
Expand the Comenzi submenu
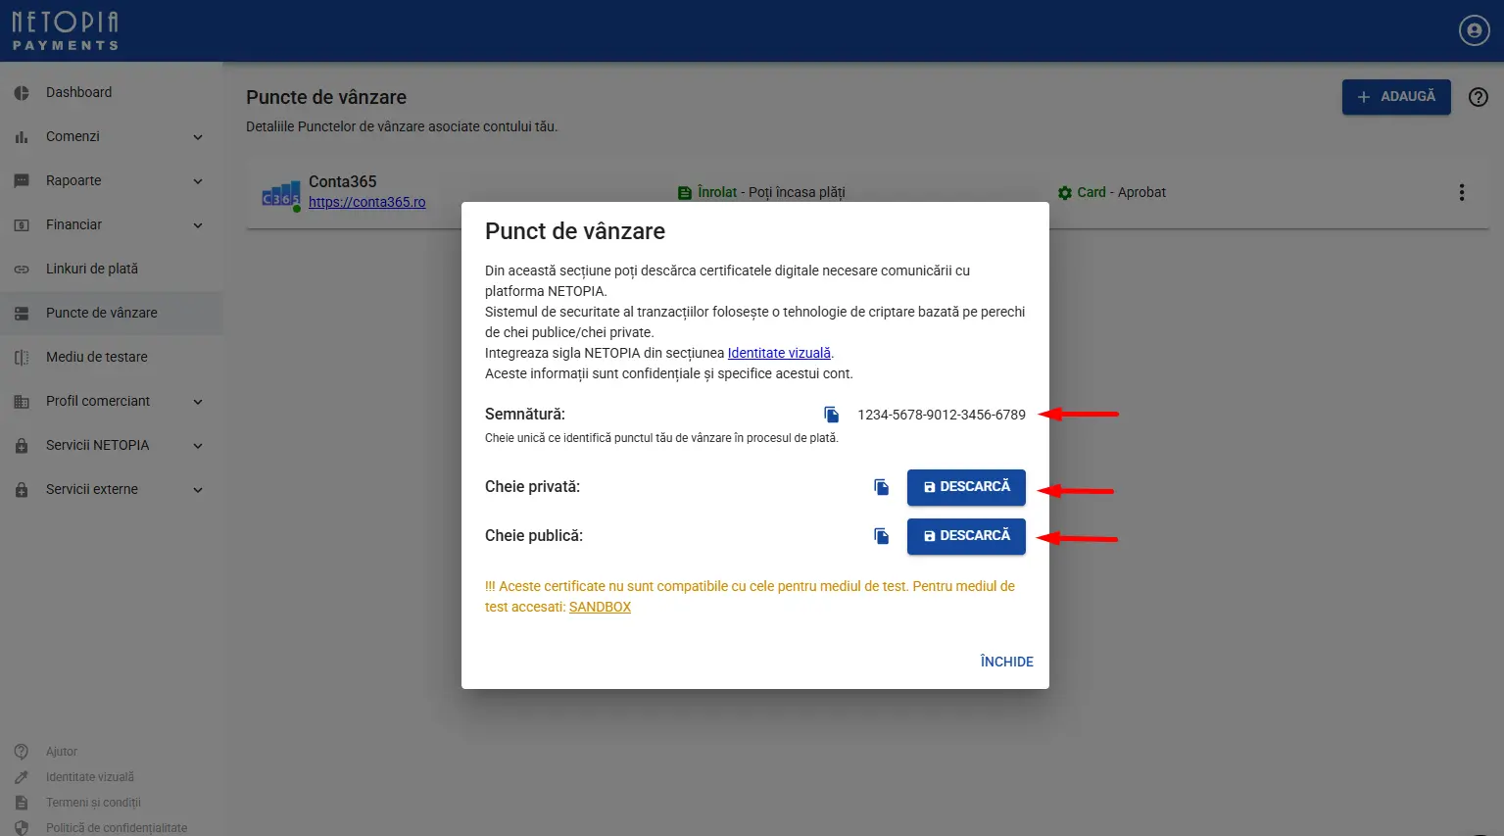click(x=197, y=137)
